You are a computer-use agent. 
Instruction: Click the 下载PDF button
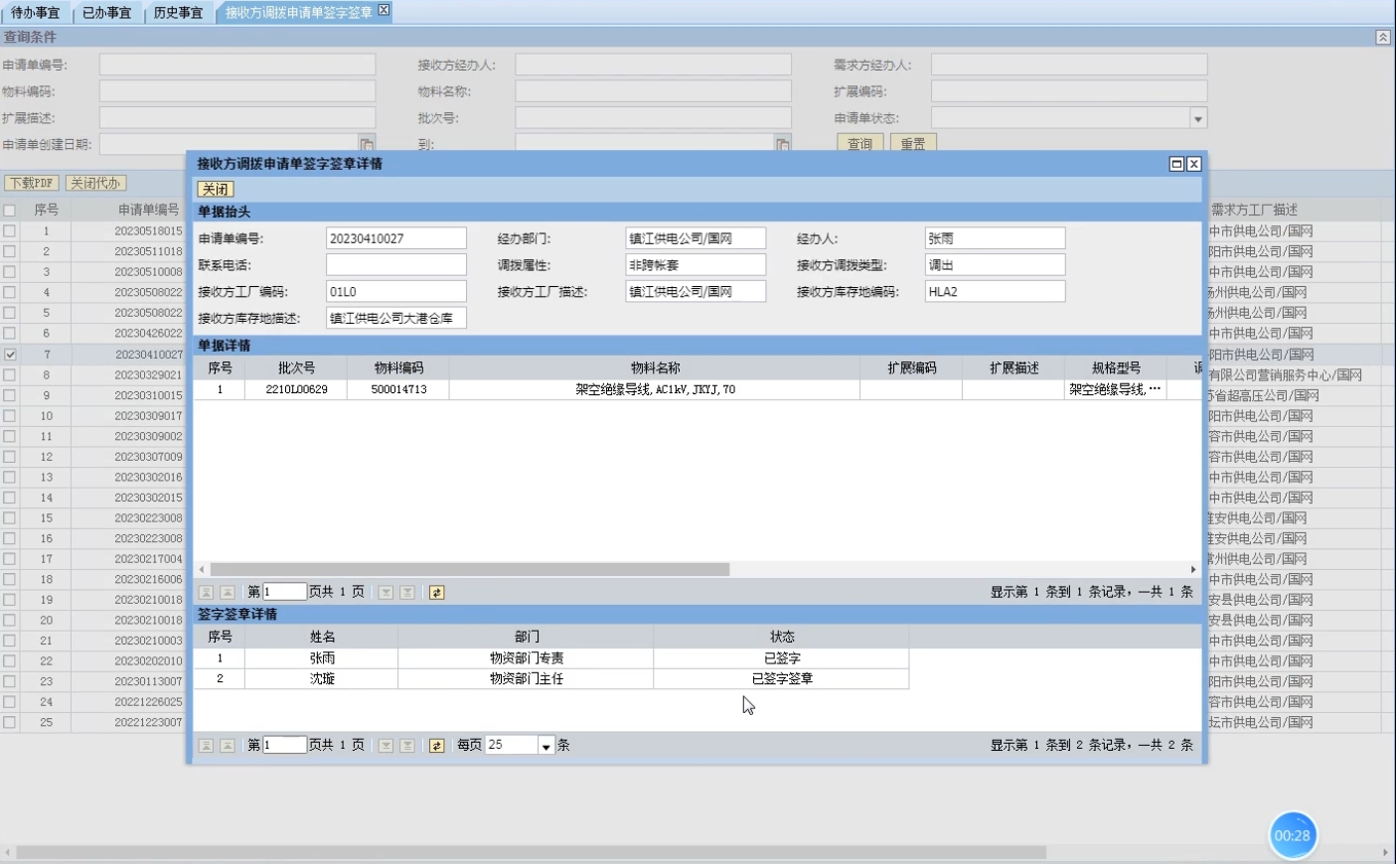[x=31, y=183]
